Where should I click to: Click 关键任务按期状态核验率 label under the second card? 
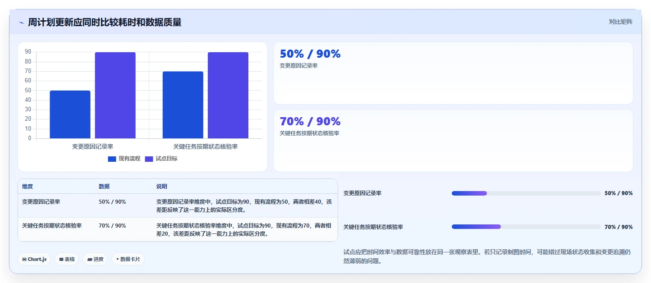pyautogui.click(x=310, y=133)
